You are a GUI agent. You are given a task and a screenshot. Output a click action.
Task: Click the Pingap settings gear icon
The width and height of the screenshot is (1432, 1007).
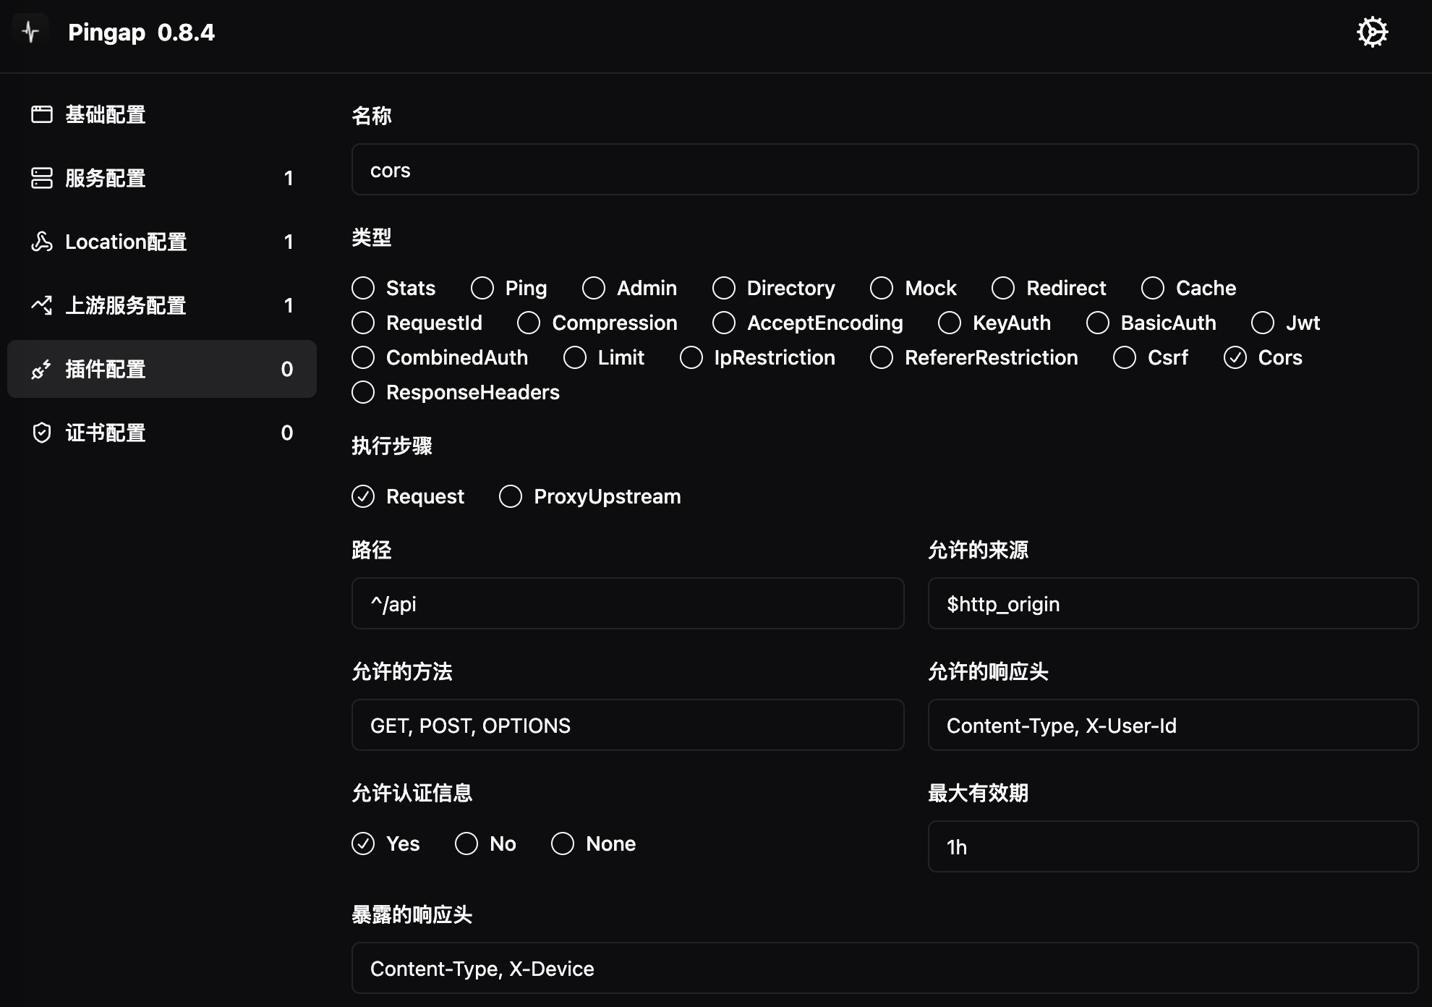(x=1373, y=33)
